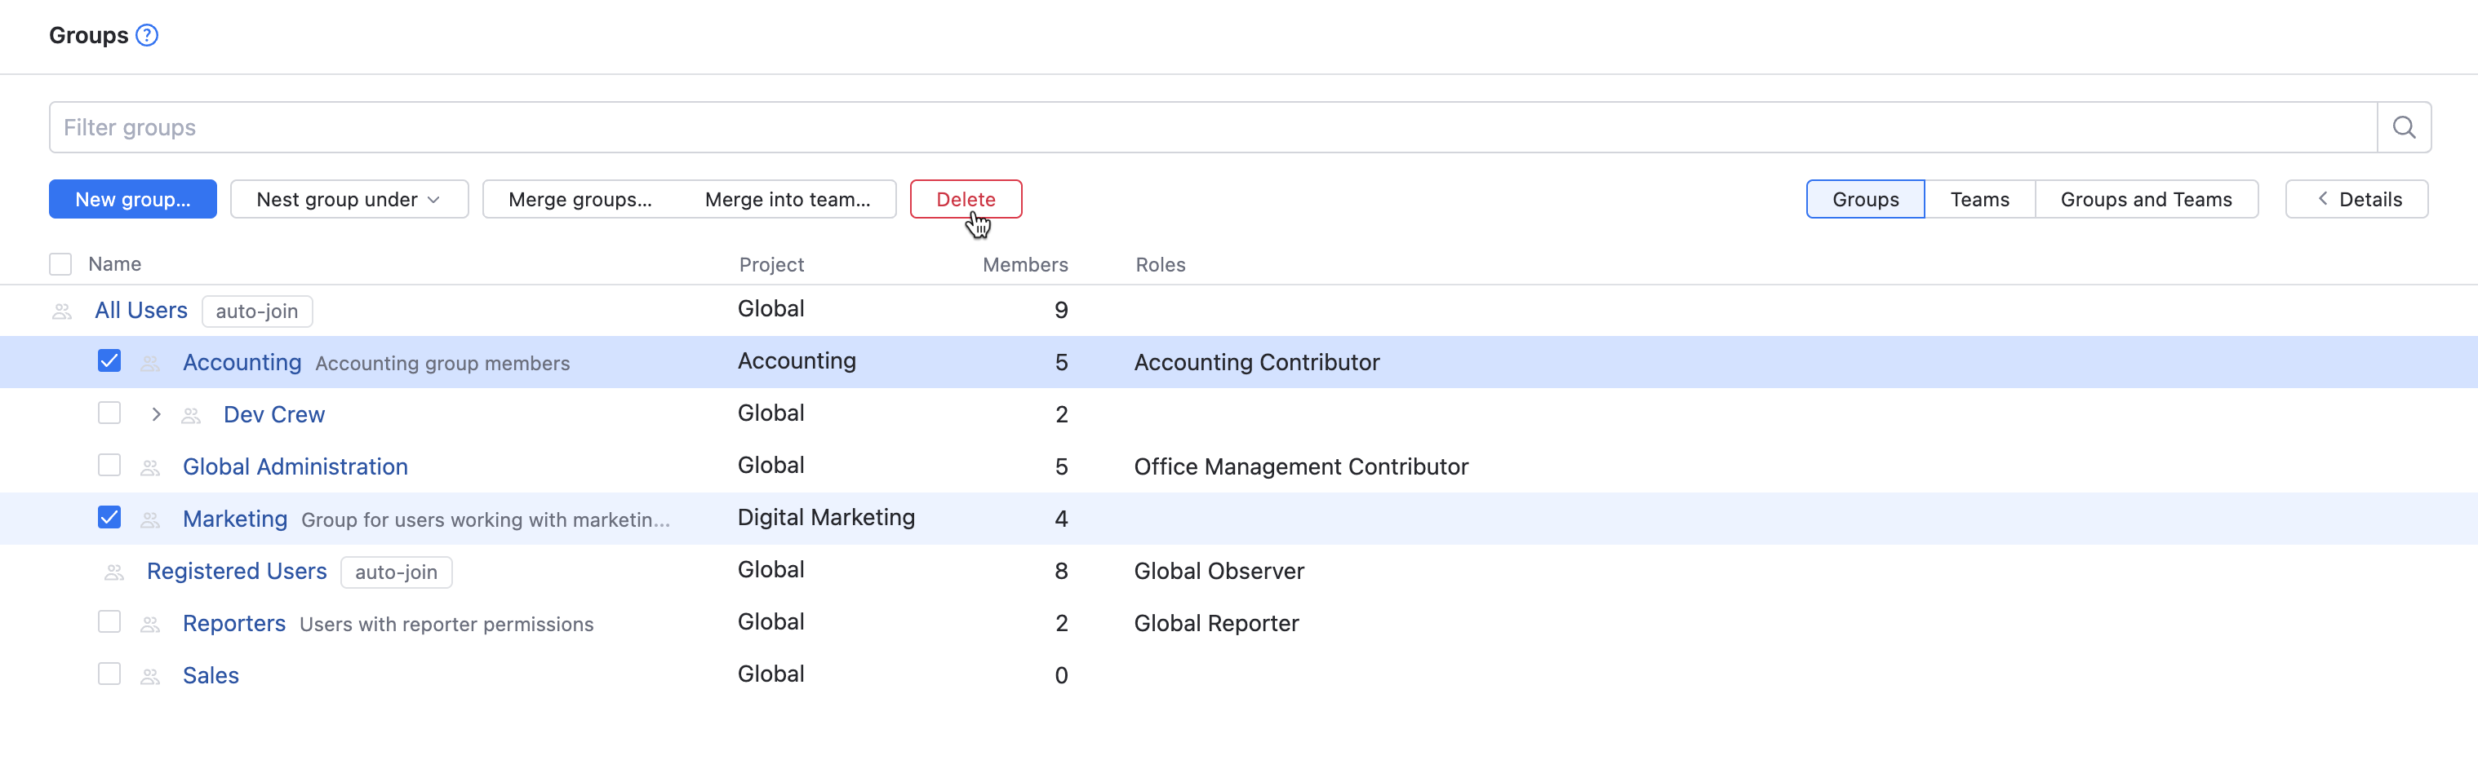Switch to the Teams view tab
Screen dimensions: 2478x760
coord(1978,200)
